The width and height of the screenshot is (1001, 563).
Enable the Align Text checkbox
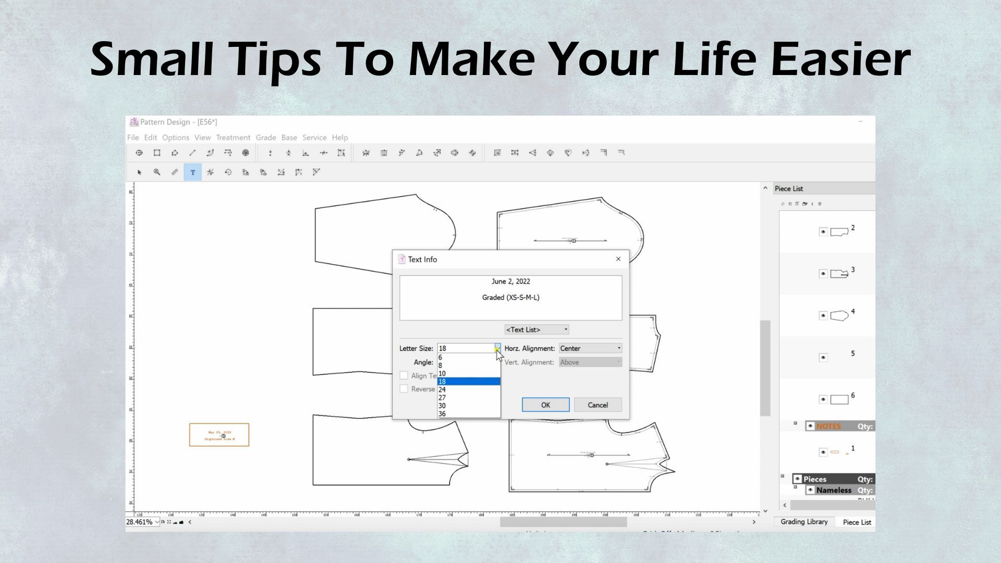click(404, 375)
